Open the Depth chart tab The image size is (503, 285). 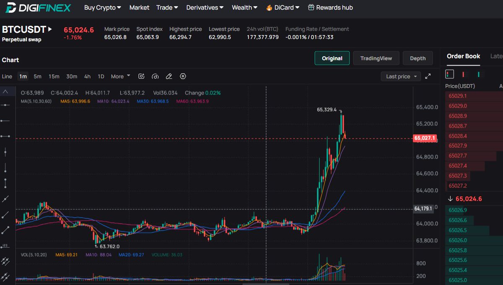pos(417,58)
